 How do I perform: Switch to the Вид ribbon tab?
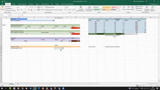click(52, 4)
